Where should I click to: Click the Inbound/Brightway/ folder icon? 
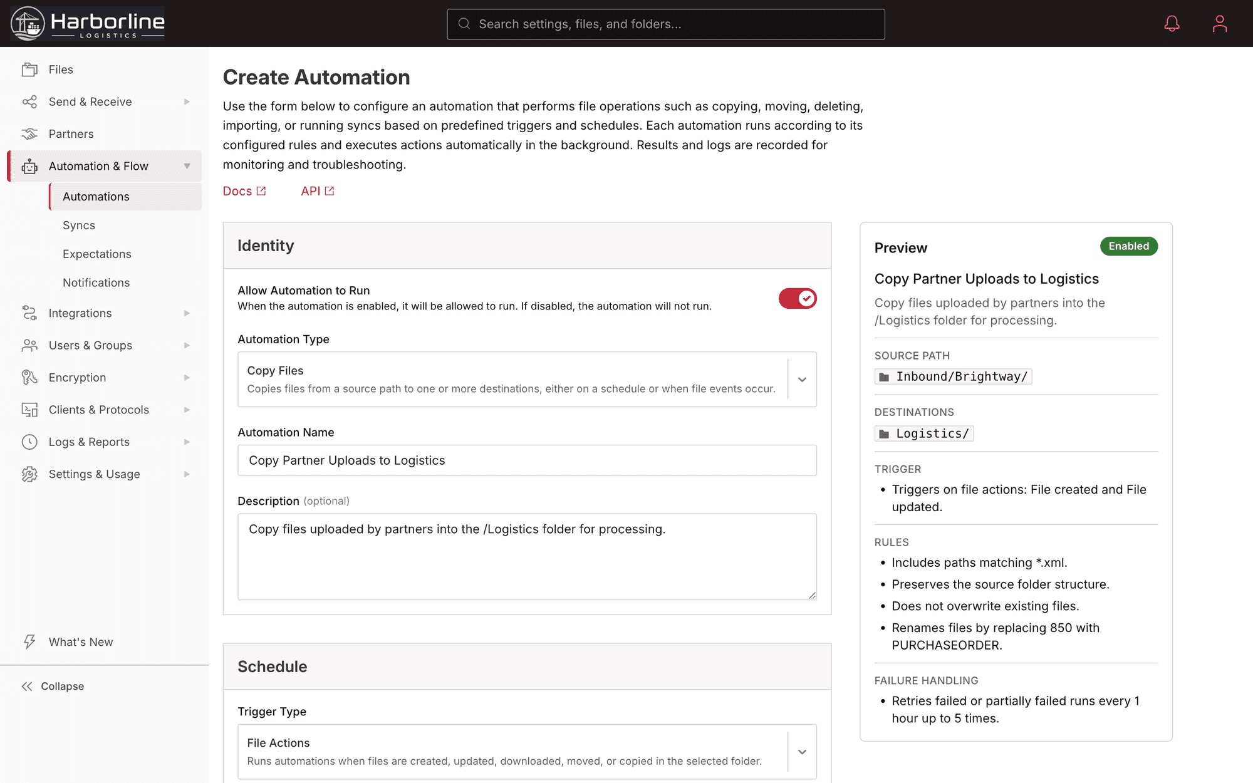(x=884, y=377)
